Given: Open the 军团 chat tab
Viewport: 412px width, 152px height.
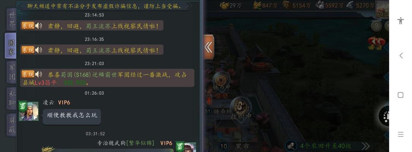Looking at the screenshot, I should point(11,71).
